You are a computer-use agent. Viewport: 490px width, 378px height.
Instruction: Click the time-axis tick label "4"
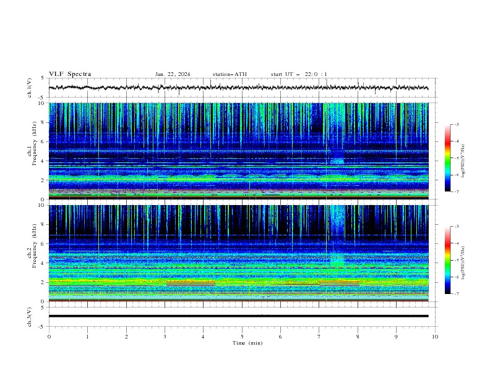click(x=203, y=337)
